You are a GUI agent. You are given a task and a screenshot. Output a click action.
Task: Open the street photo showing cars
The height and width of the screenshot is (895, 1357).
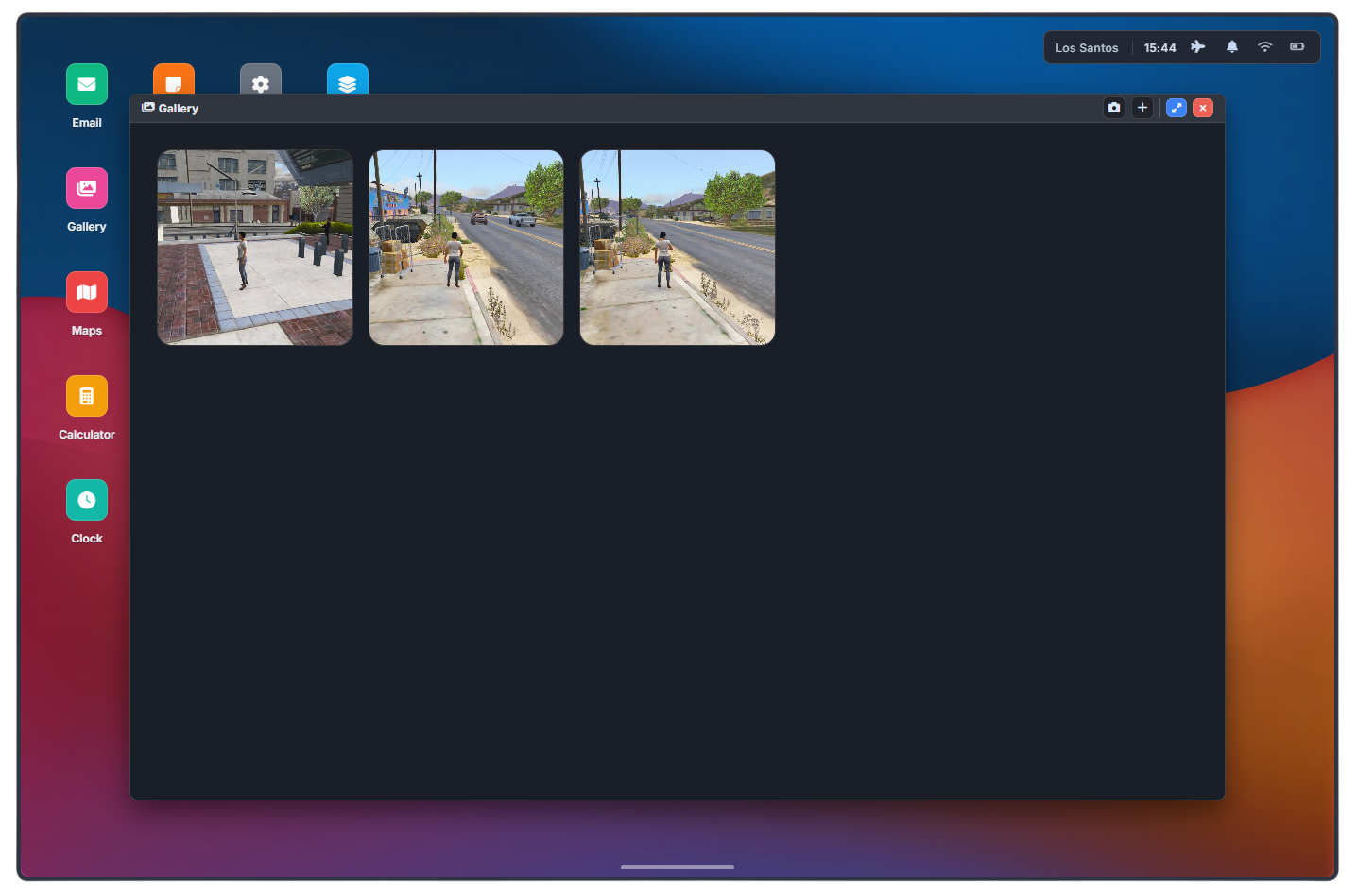(x=466, y=248)
